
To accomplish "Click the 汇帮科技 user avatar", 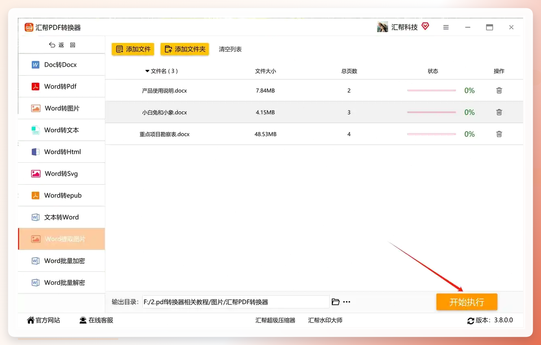I will [x=382, y=27].
